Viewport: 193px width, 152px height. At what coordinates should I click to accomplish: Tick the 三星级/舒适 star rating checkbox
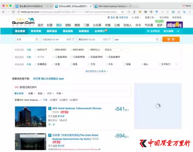[x=71, y=57]
